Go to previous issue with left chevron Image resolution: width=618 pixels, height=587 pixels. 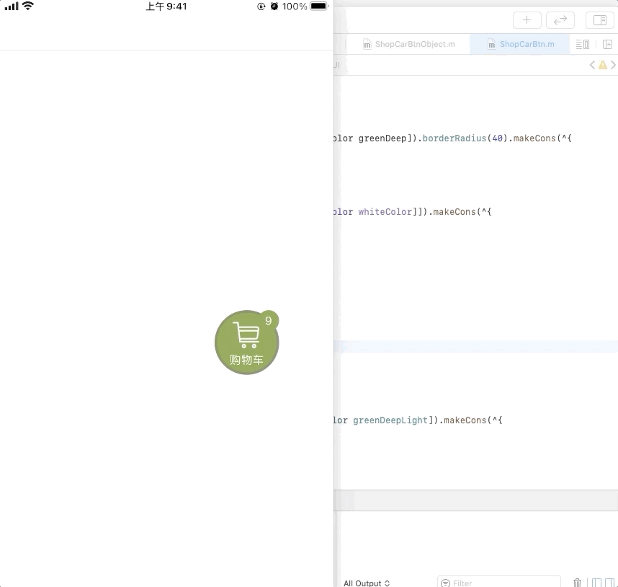pyautogui.click(x=592, y=65)
